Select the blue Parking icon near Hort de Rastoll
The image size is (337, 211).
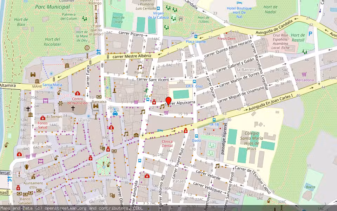point(311,34)
